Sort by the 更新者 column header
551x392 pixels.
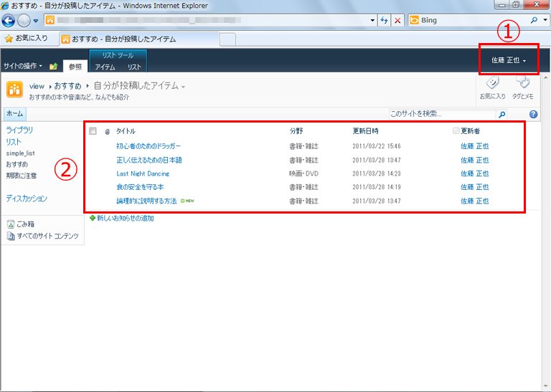[x=471, y=131]
